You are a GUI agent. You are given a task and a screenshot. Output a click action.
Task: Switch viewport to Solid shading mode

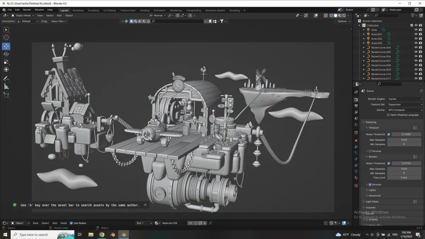(335, 16)
